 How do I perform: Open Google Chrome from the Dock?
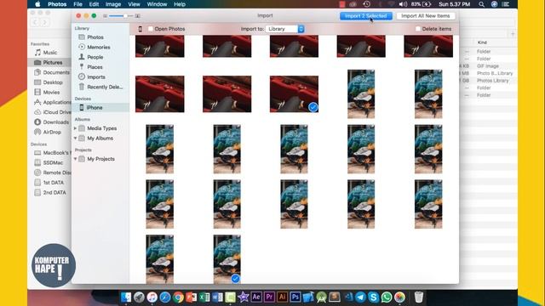[178, 297]
